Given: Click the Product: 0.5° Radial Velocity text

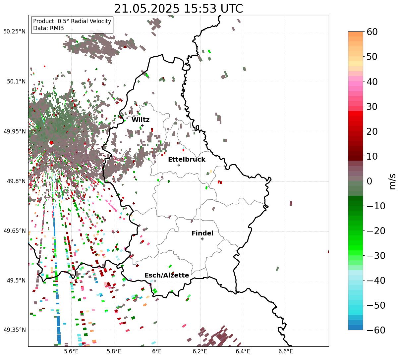Looking at the screenshot, I should 72,21.
